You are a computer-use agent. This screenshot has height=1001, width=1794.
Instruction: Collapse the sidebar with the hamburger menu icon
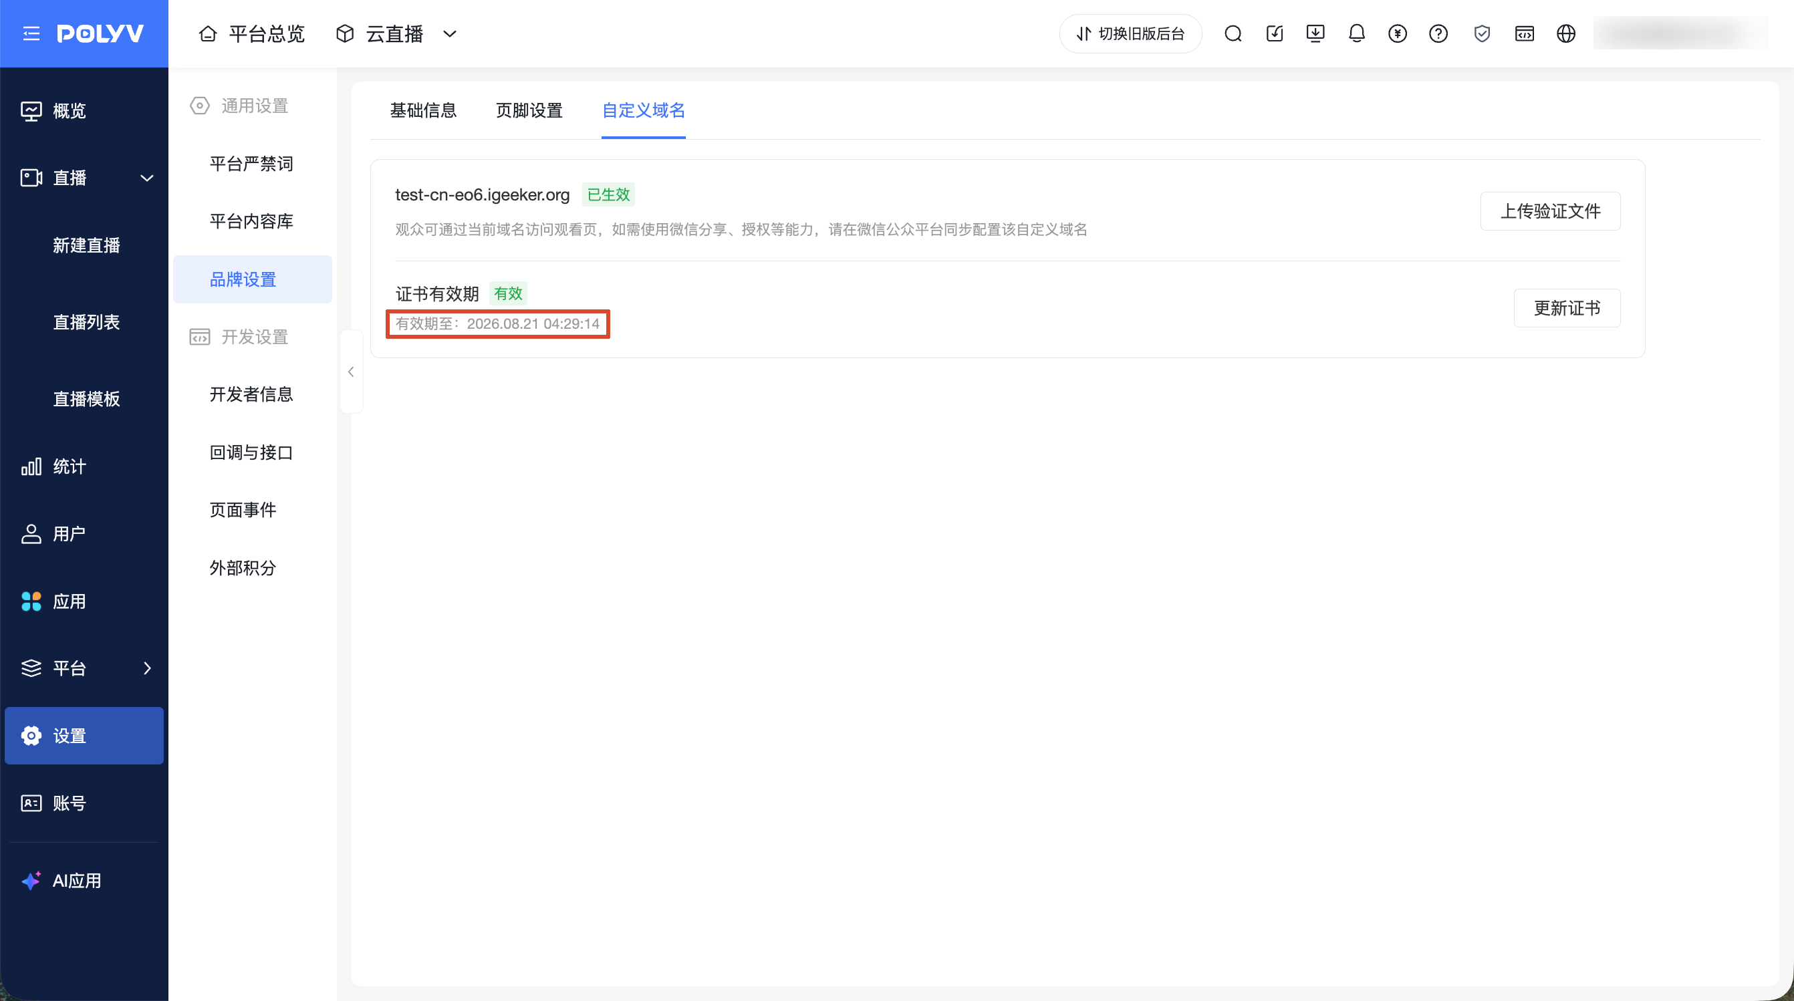[x=31, y=33]
